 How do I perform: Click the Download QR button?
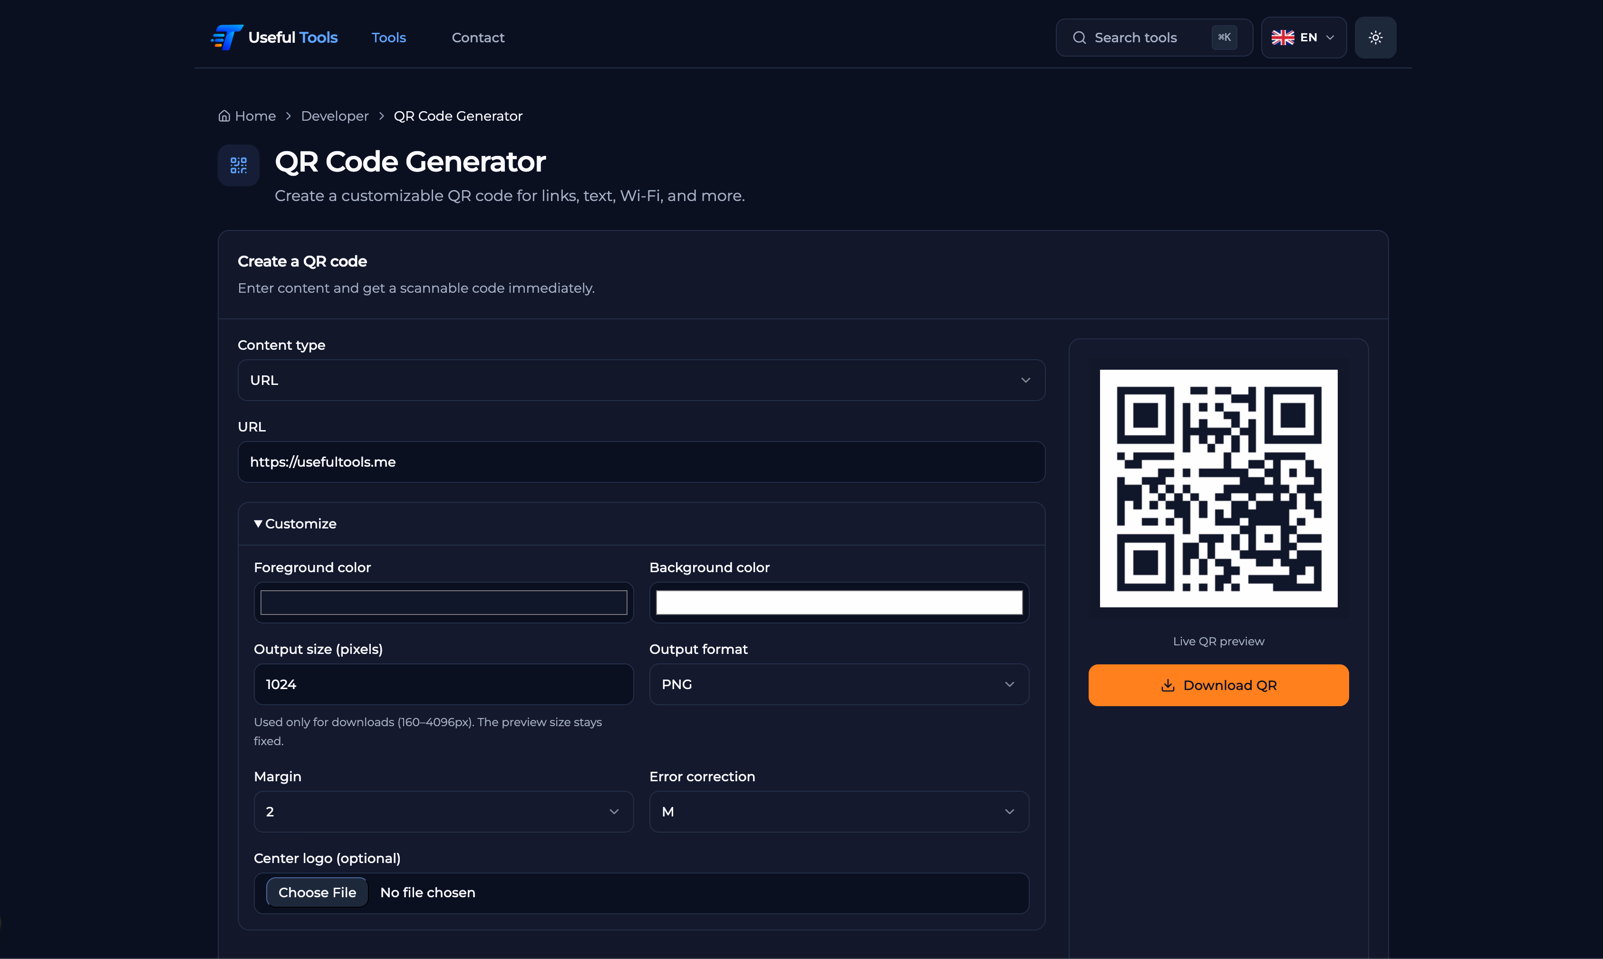point(1218,686)
